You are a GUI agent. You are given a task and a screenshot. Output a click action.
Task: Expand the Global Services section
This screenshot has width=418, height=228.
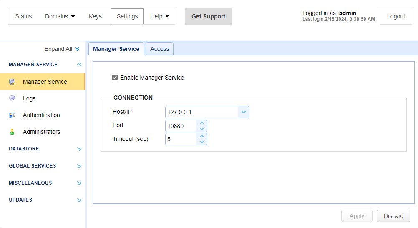[x=79, y=166]
